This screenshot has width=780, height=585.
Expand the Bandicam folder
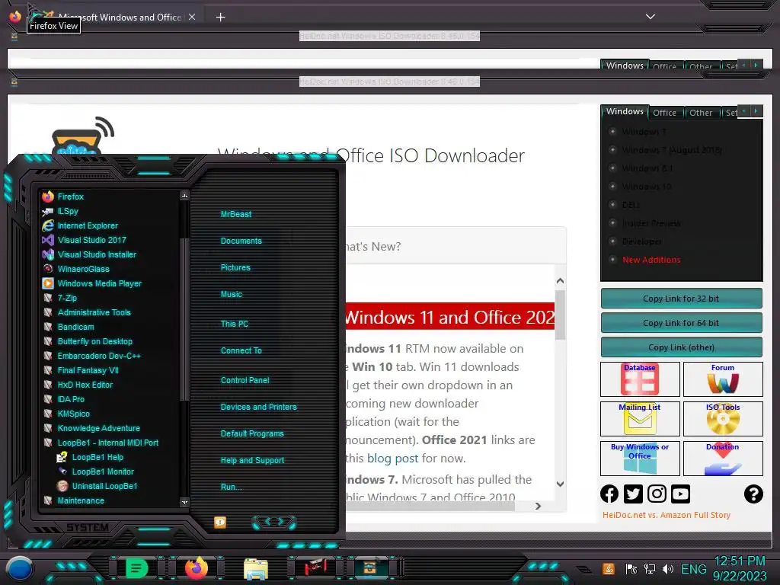68,327
